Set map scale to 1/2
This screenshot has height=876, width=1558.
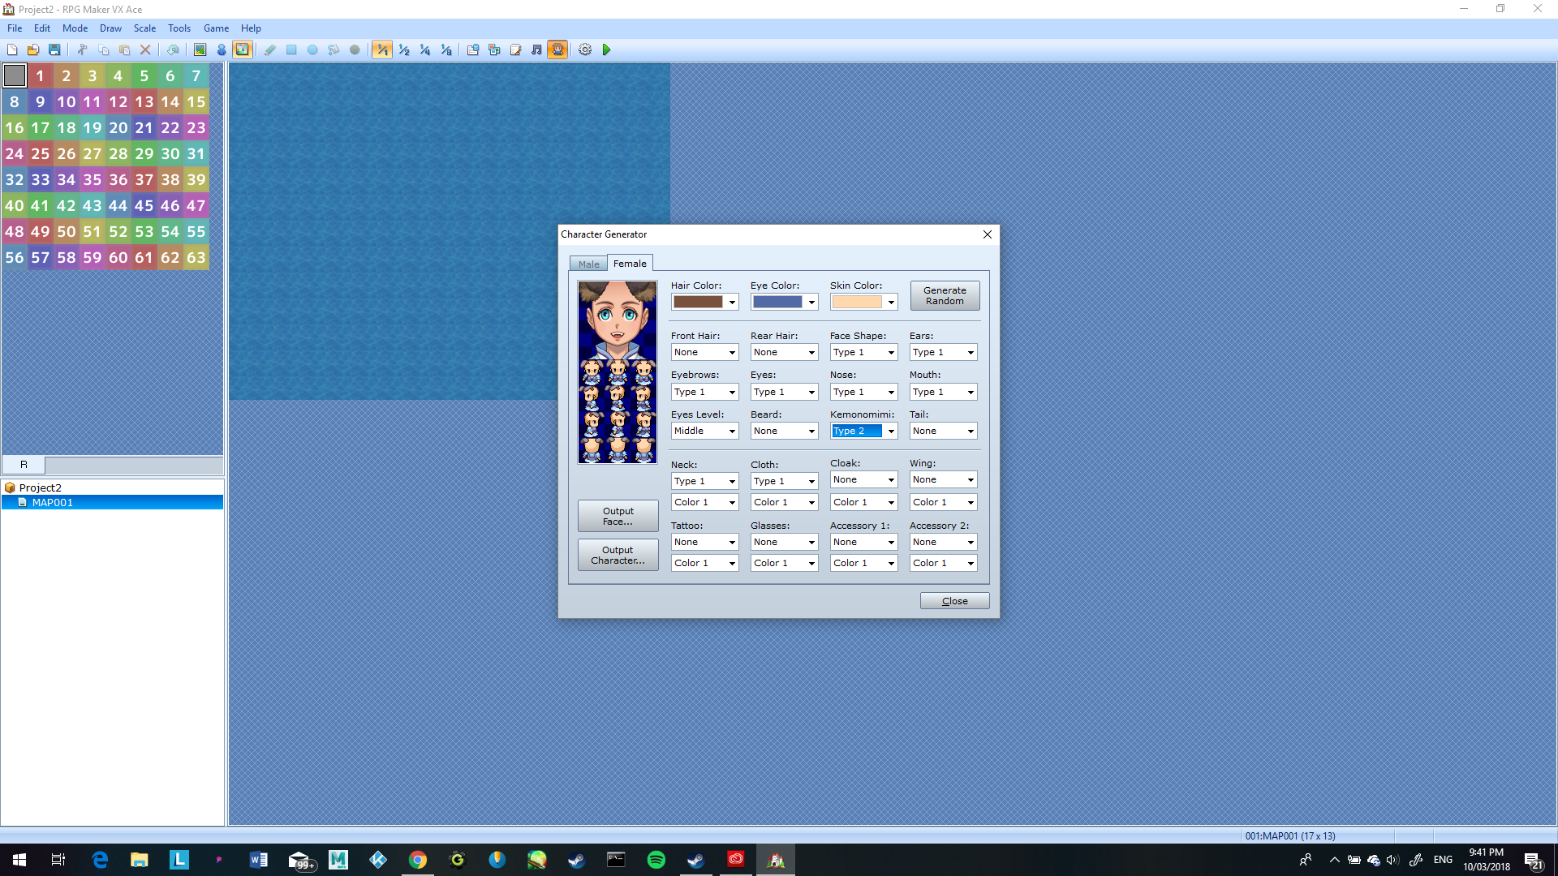click(x=403, y=50)
